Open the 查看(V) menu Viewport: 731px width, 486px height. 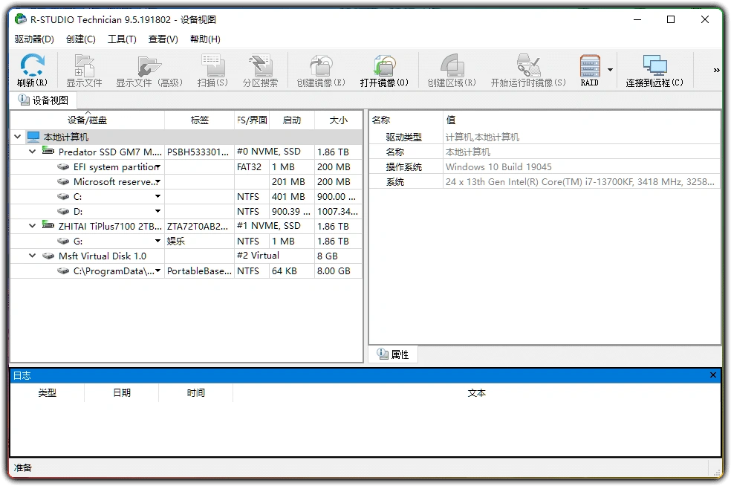coord(163,39)
